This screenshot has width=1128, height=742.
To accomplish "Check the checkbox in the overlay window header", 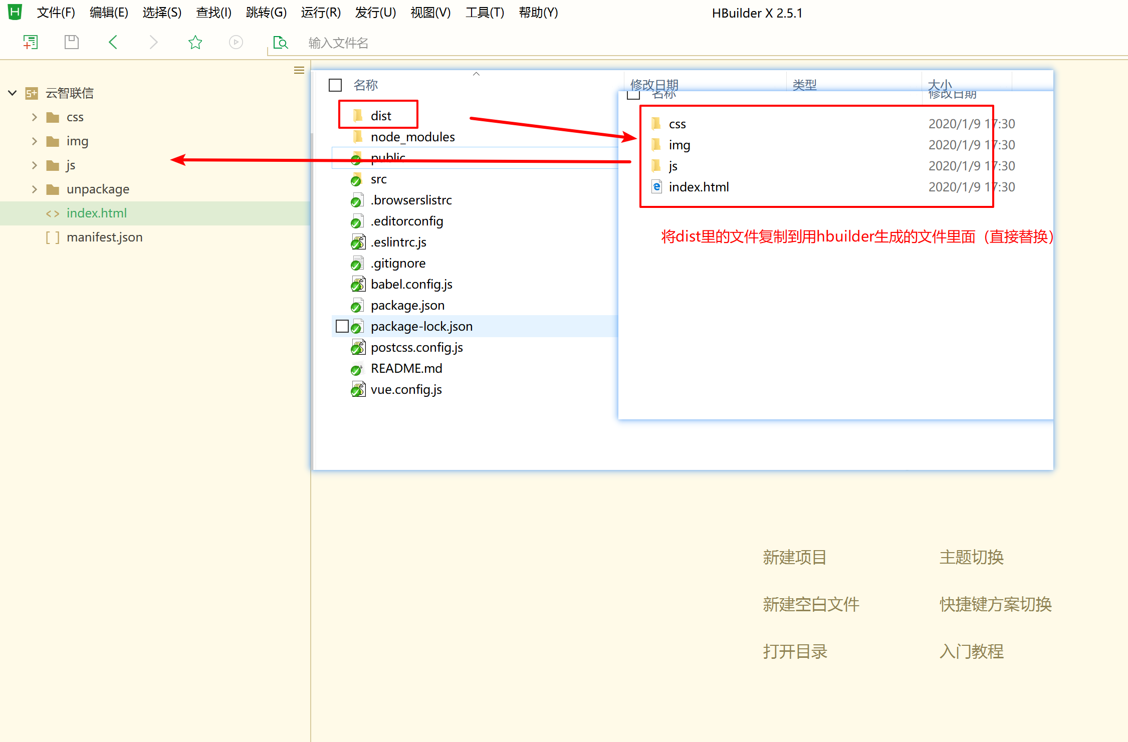I will click(x=633, y=94).
